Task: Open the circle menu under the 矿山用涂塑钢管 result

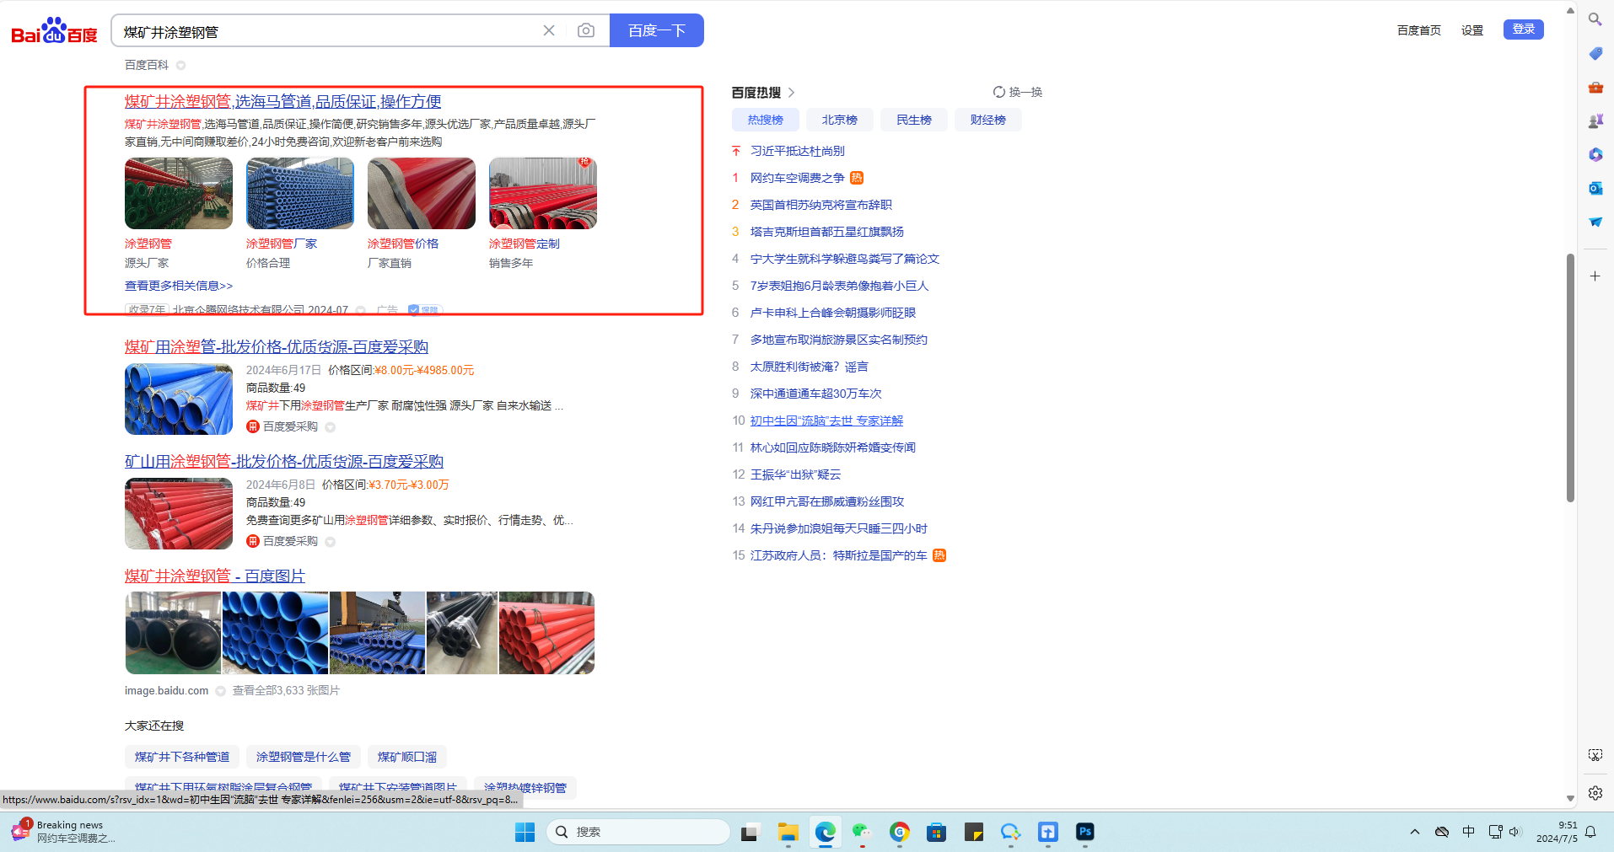Action: point(330,542)
